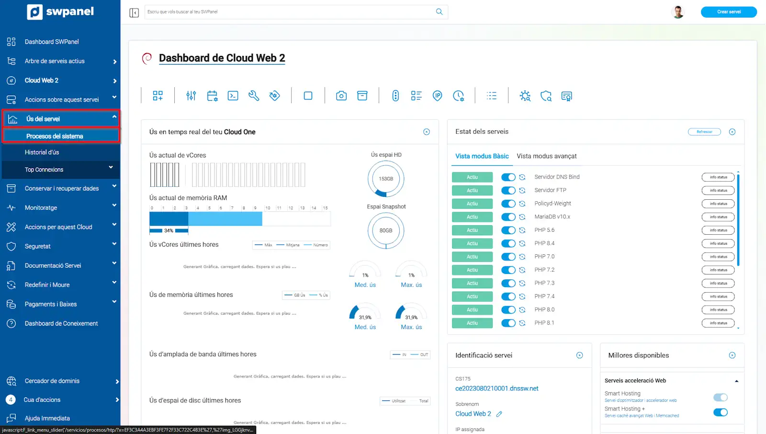766x434 pixels.
Task: Restart MariaDB v10.x with its refresh icon
Action: [522, 217]
